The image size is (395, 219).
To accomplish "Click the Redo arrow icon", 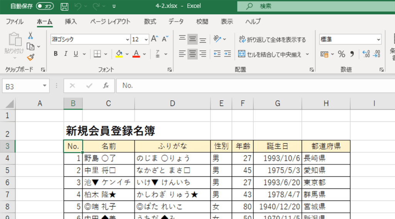I will coord(96,7).
